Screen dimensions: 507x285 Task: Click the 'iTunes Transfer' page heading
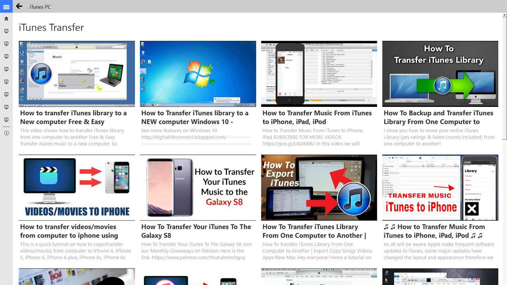click(x=51, y=27)
